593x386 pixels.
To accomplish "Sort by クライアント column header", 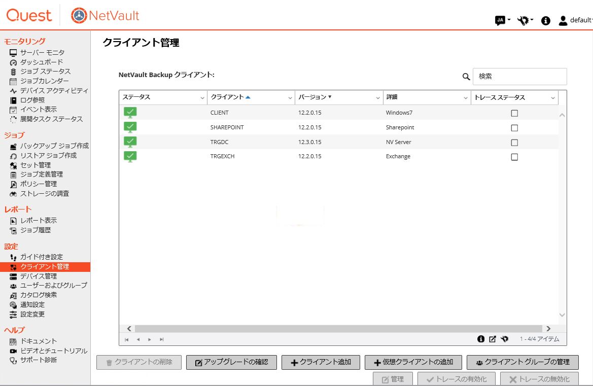I will (x=227, y=97).
